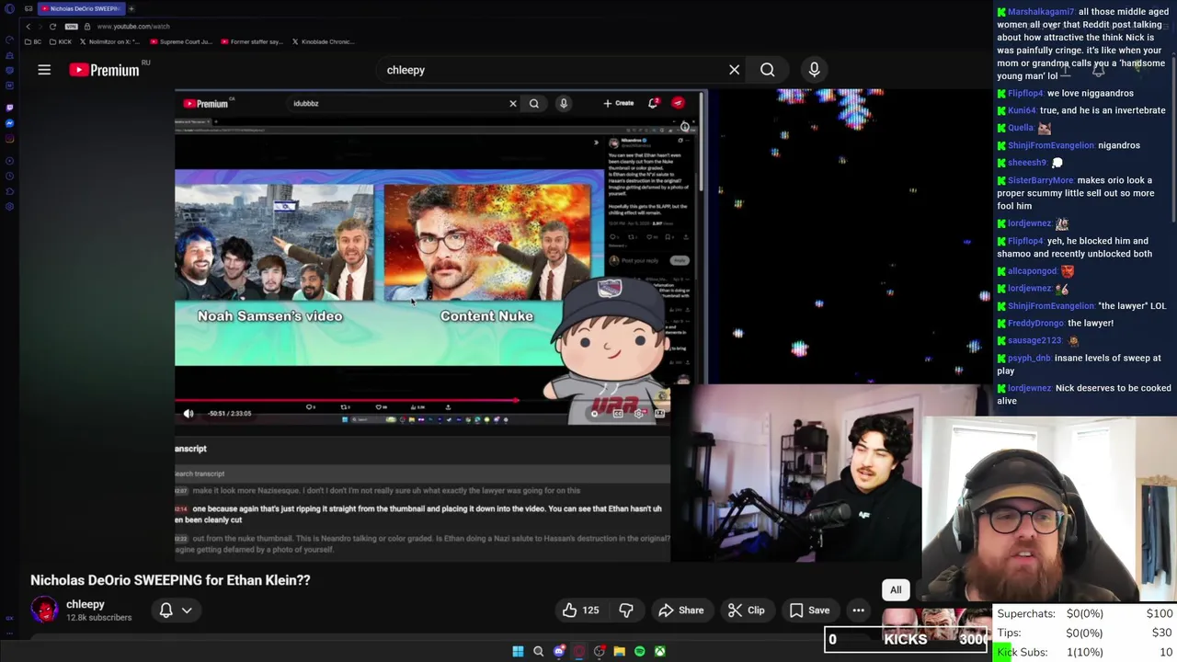
Task: Click the video title Nicholas DeOrio SWEEPING
Action: tap(170, 580)
